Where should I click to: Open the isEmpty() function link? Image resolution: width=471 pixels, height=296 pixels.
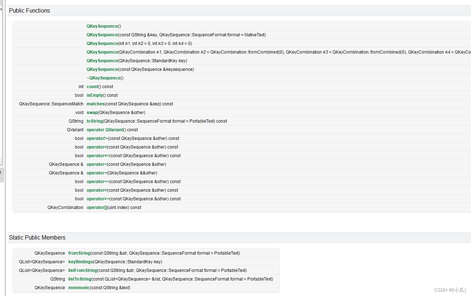pyautogui.click(x=95, y=95)
